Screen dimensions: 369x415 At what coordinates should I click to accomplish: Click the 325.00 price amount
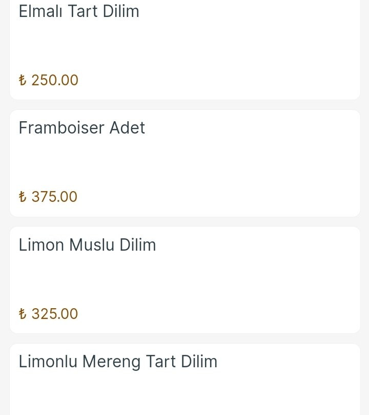tap(55, 314)
